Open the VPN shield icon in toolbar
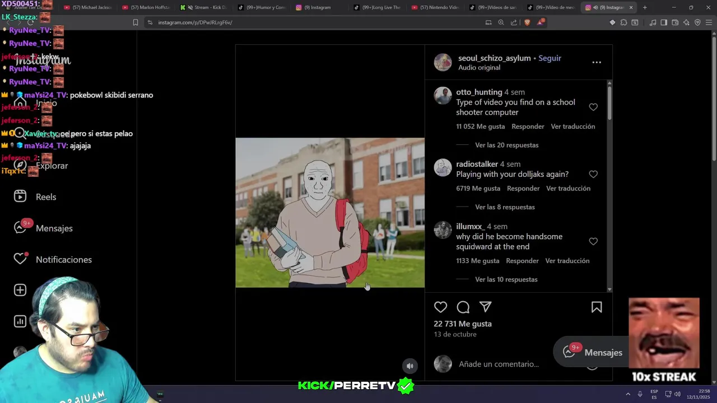717x403 pixels. (697, 22)
